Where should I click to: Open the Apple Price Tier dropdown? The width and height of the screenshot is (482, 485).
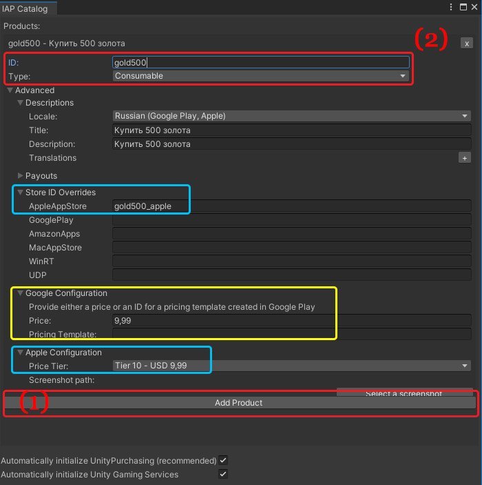(x=291, y=366)
